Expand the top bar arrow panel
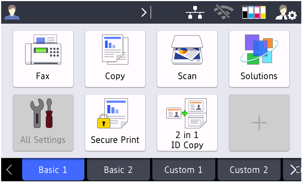This screenshot has width=302, height=182. [x=146, y=12]
